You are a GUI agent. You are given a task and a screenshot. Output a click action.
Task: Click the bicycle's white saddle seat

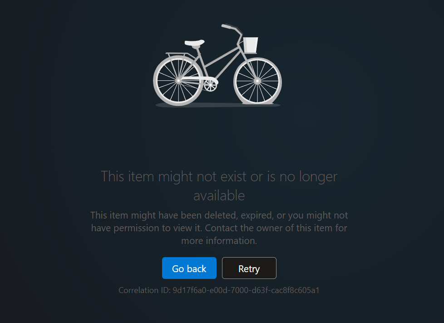[x=194, y=43]
